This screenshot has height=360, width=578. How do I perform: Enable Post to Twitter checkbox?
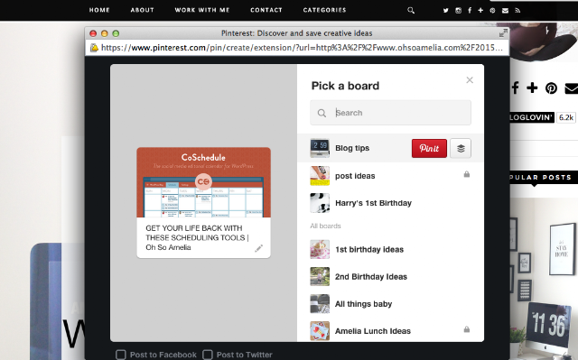(208, 355)
